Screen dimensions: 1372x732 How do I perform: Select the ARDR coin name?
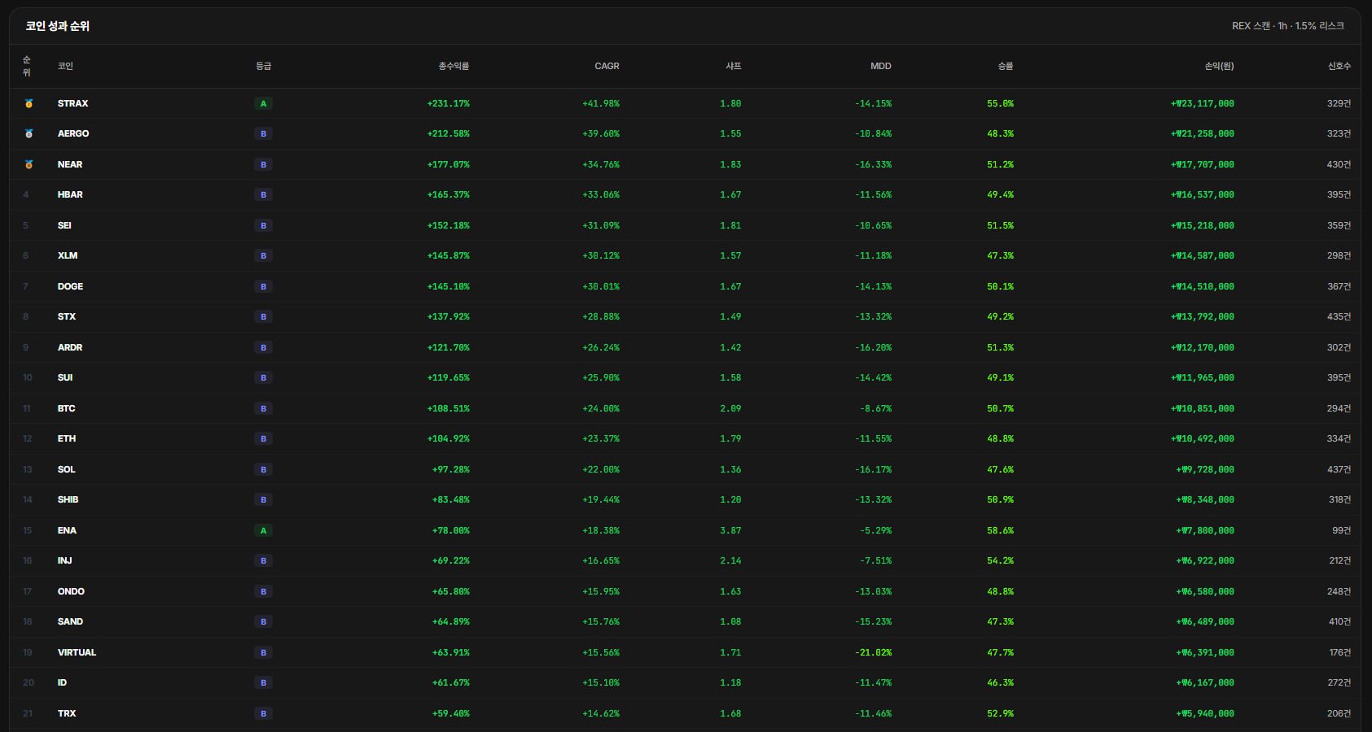click(x=70, y=347)
